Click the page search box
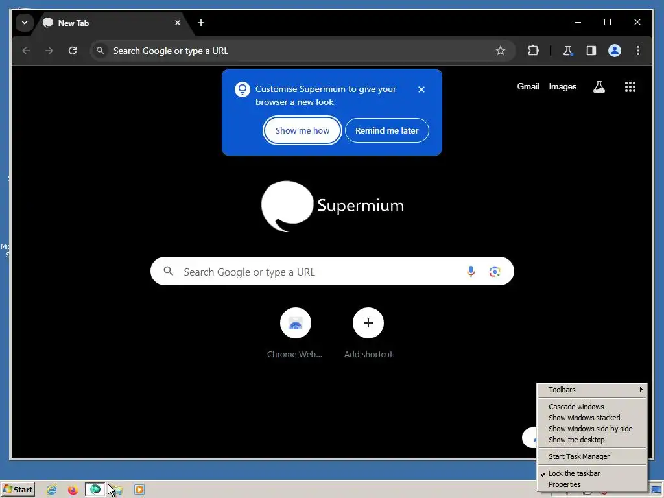The height and width of the screenshot is (498, 664). click(x=332, y=272)
